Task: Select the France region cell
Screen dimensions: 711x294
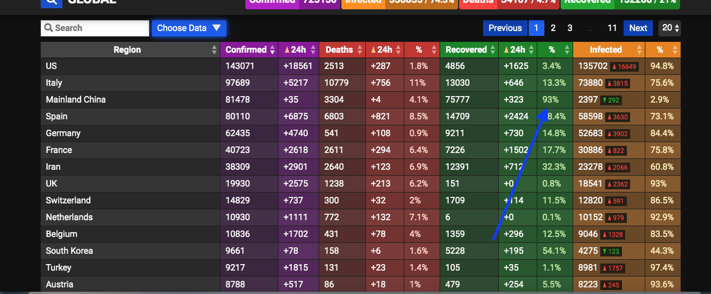Action: (x=130, y=150)
